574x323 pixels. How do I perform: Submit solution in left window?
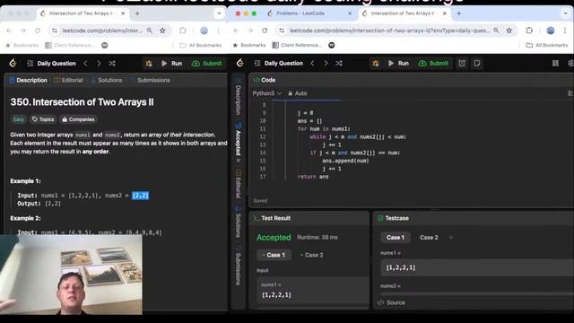pyautogui.click(x=207, y=64)
